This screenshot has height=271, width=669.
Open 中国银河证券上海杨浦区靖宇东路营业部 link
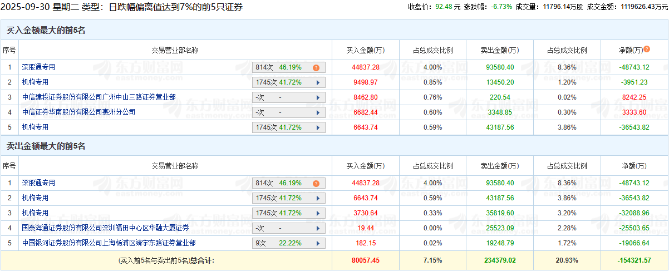click(109, 243)
